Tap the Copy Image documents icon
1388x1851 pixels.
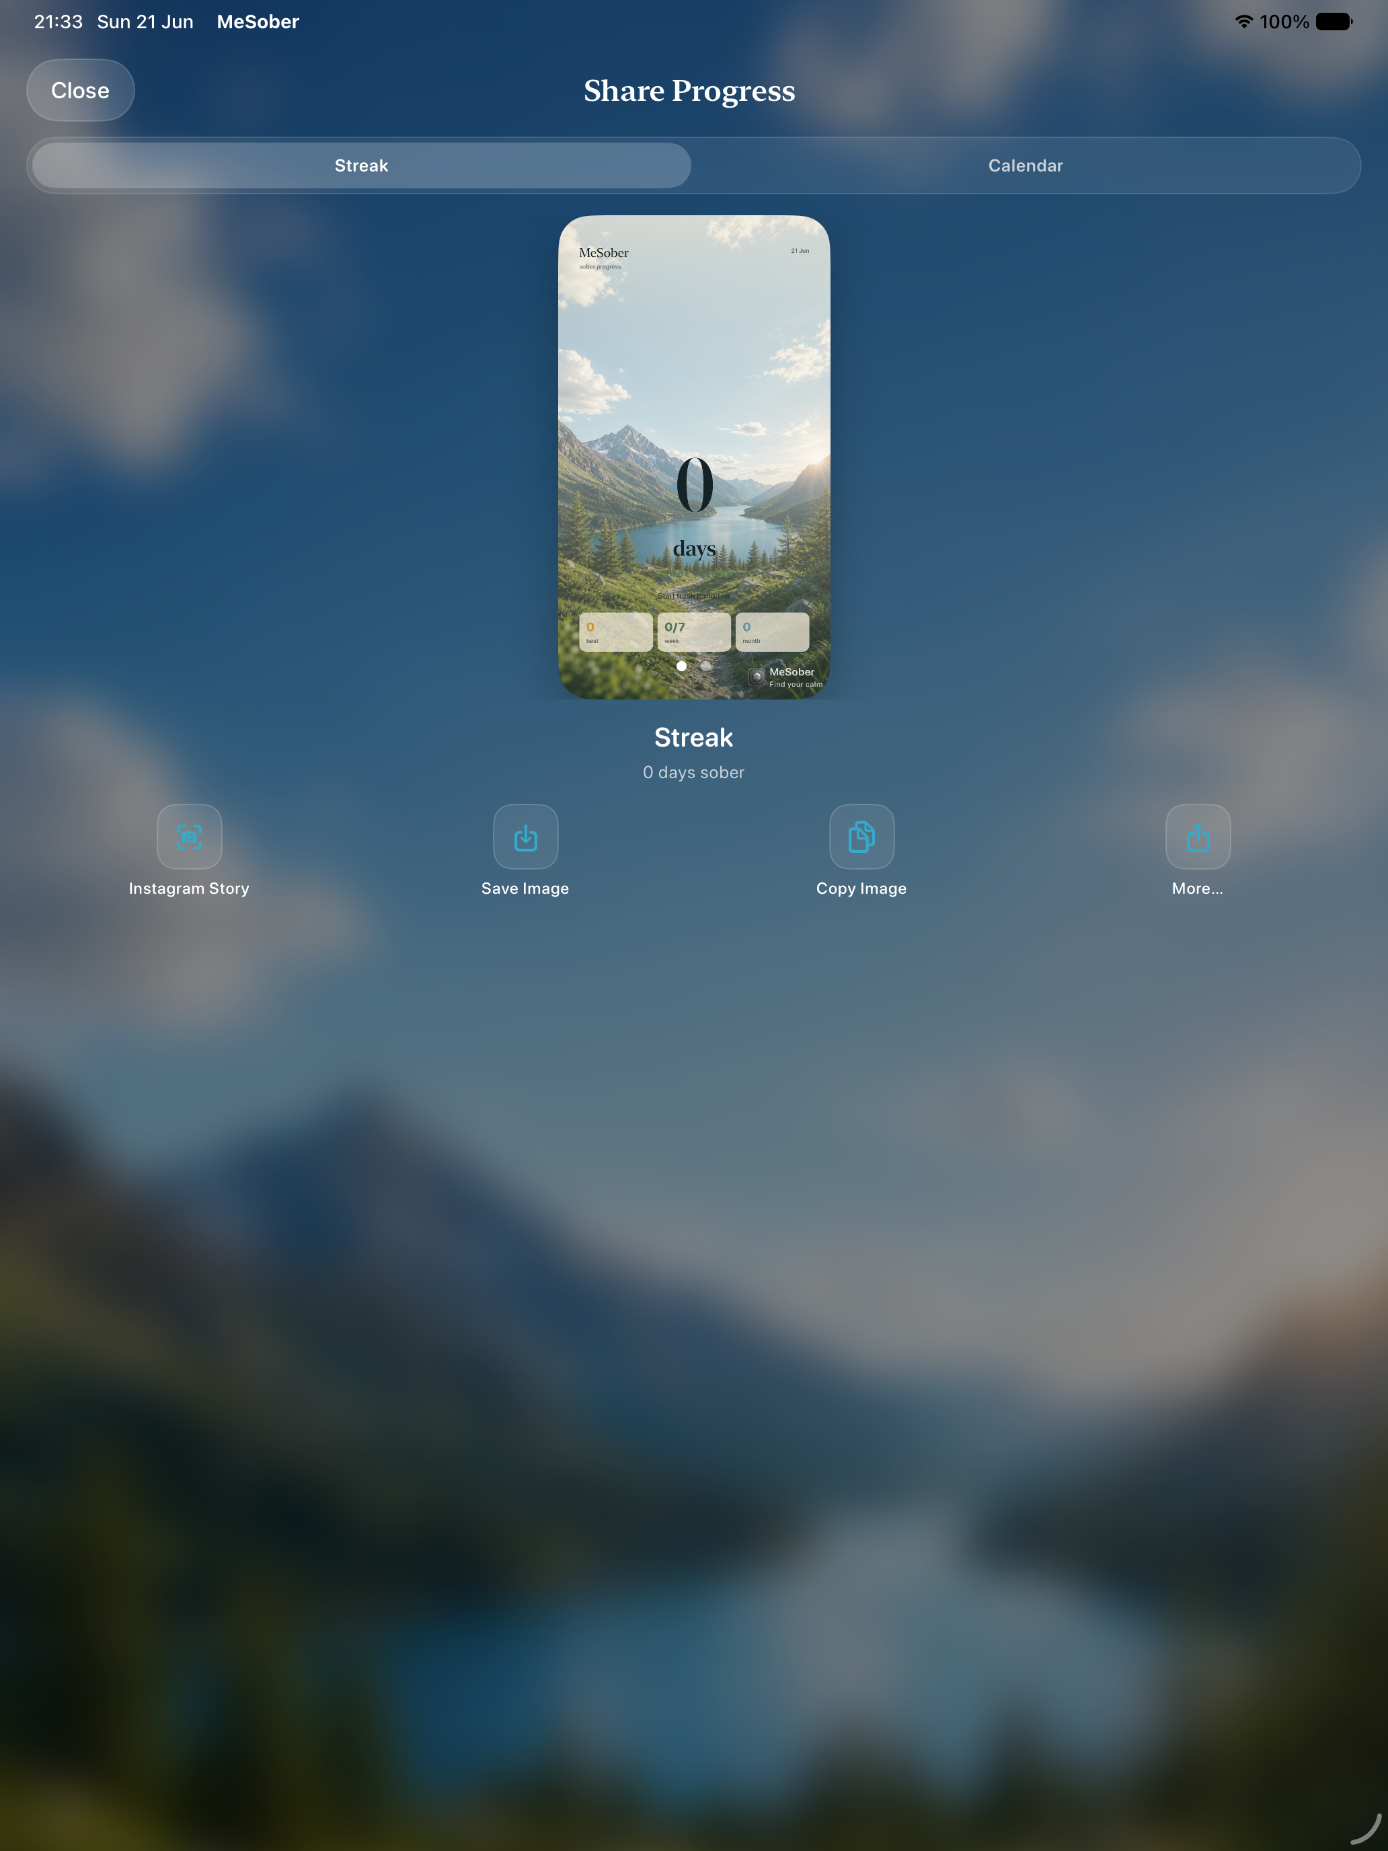pyautogui.click(x=861, y=837)
